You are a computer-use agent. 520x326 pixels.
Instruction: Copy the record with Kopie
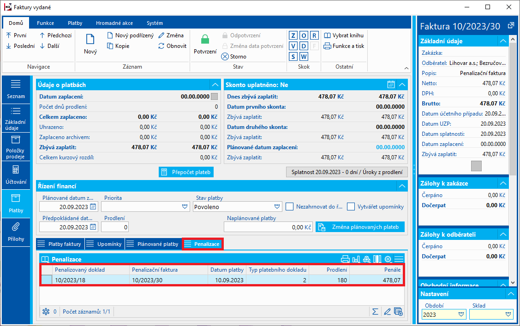pyautogui.click(x=118, y=46)
